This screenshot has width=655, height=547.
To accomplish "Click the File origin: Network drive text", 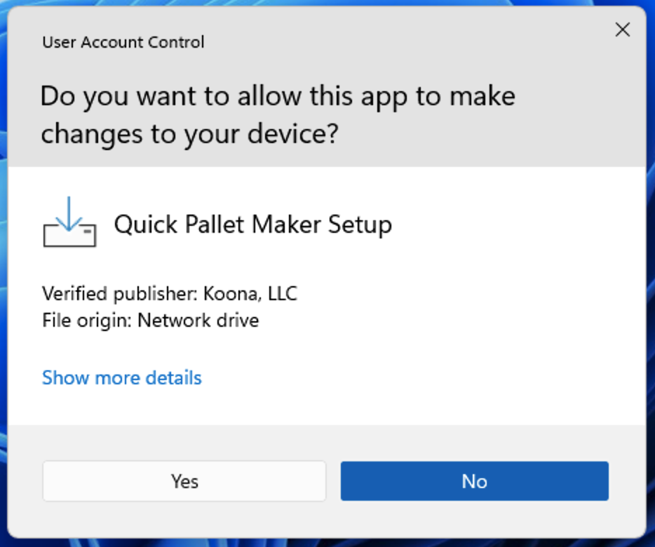I will pos(150,320).
